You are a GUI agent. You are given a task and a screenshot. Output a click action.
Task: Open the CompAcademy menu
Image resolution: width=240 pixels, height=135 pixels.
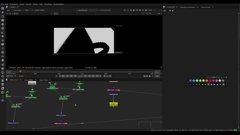click(x=59, y=4)
